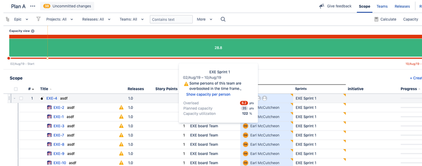Select the orange today timeline marker
Screen dimensions: 422x166
coord(48,58)
